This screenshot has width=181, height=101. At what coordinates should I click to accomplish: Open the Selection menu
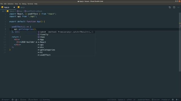10,4
